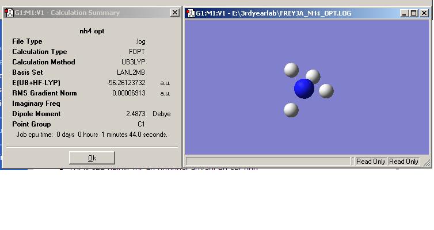Click the Imaginary Freq label
The image size is (434, 230).
pos(36,103)
